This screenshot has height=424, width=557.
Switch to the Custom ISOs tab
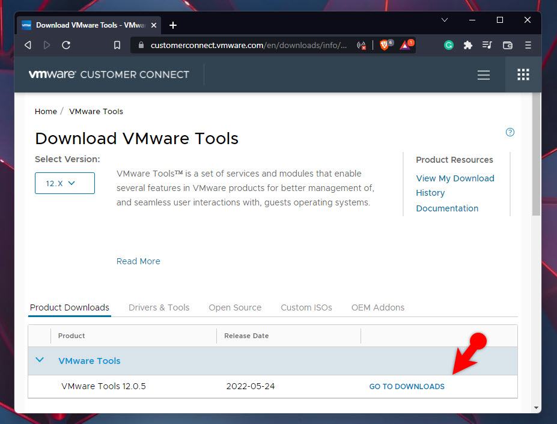306,307
